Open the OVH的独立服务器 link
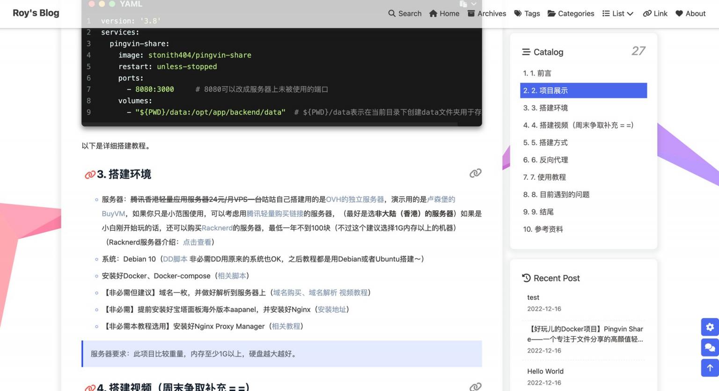This screenshot has width=719, height=391. coord(355,199)
